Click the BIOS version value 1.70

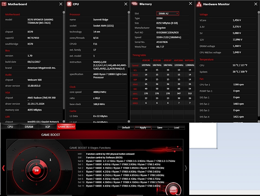pyautogui.click(x=30, y=56)
